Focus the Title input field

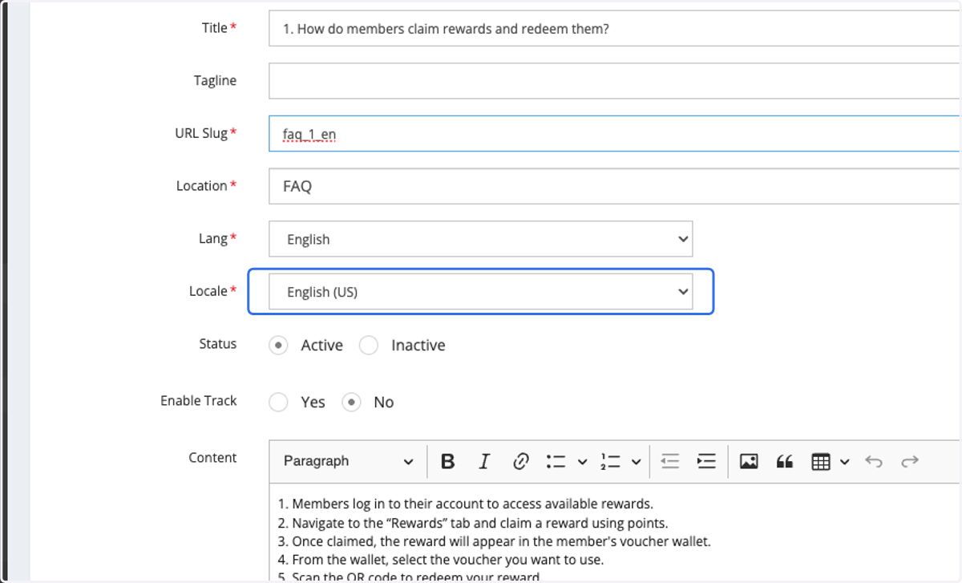pos(615,29)
